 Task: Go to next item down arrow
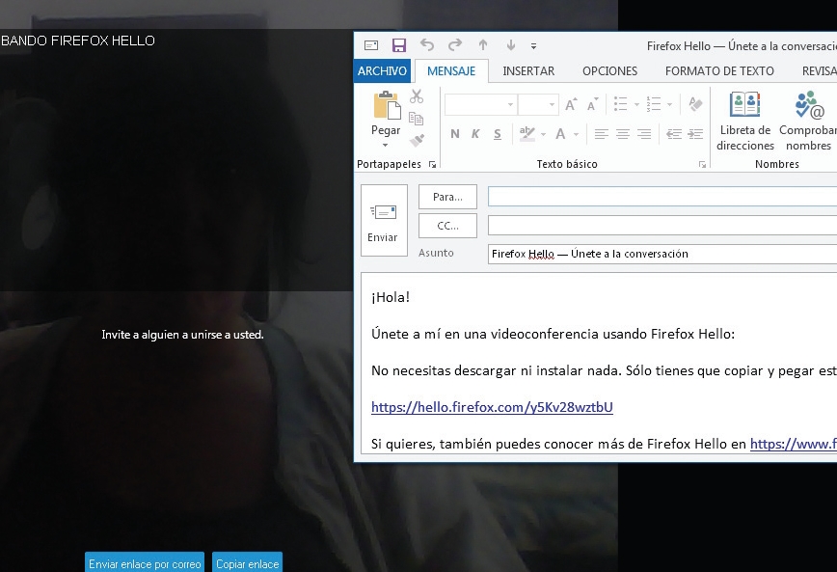tap(511, 45)
